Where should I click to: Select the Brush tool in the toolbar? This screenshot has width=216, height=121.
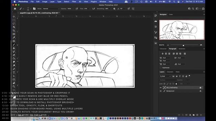14,45
